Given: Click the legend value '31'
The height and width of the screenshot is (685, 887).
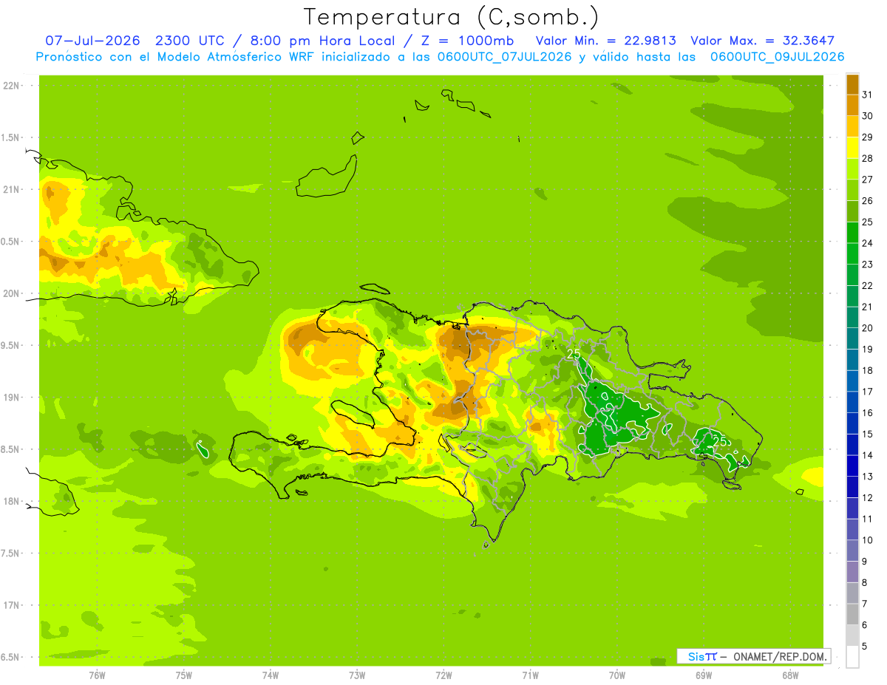Looking at the screenshot, I should coord(867,95).
